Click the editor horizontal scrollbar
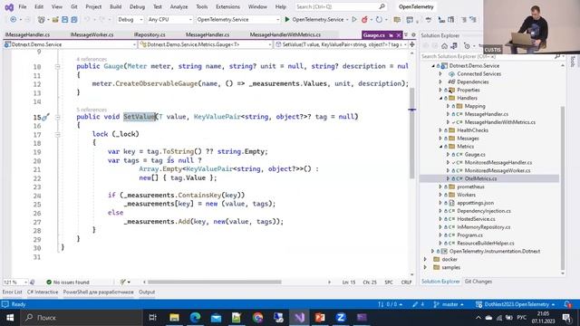 215,282
